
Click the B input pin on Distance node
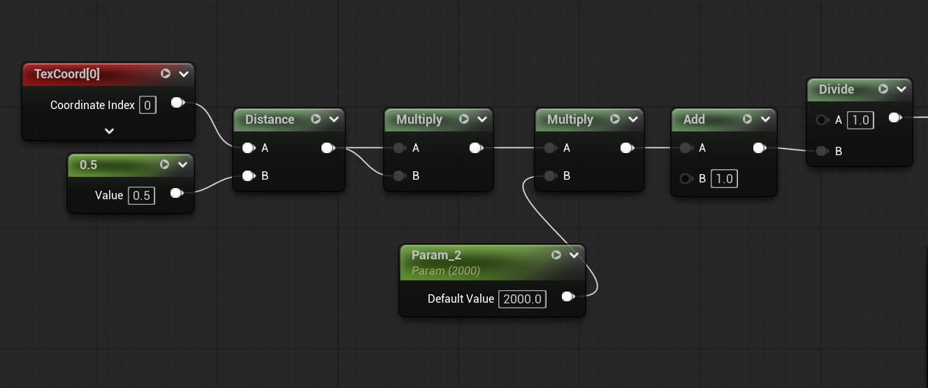pos(247,176)
